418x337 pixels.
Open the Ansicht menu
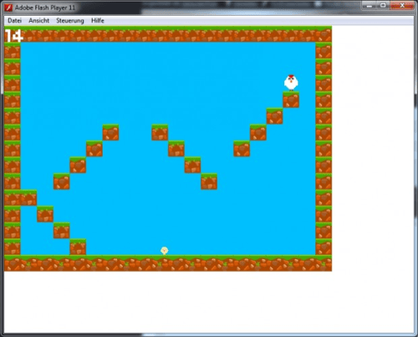[39, 21]
